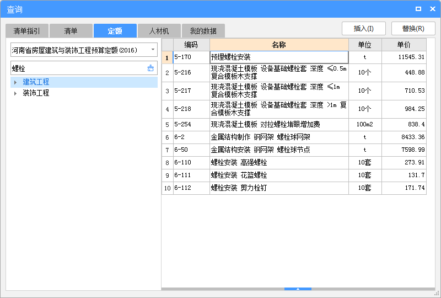This screenshot has height=298, width=441.
Task: Expand the bottom panel via the blue arrow handle
Action: click(x=298, y=289)
